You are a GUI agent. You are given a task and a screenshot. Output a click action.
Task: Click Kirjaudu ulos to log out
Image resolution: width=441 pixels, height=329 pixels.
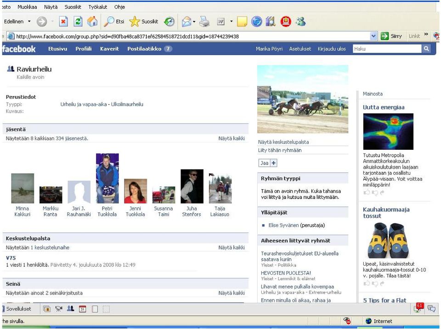click(x=332, y=49)
